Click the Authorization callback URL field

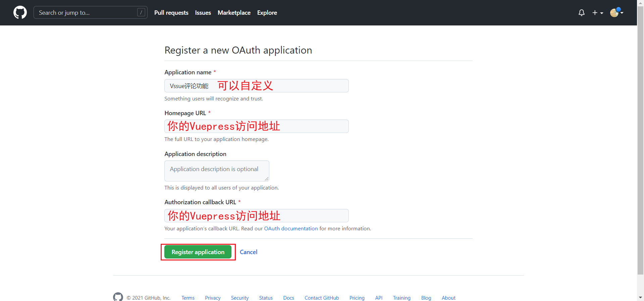click(257, 216)
